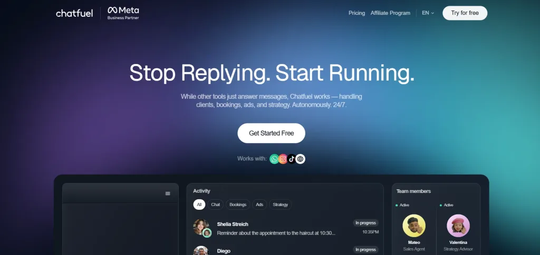Click Mateo's avatar

(414, 226)
